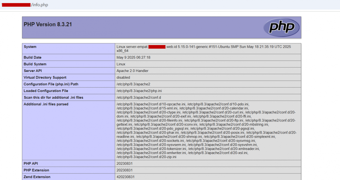Viewport: 340px width, 180px height.
Task: Select the PHP Version 8.3.21 heading
Action: [48, 24]
